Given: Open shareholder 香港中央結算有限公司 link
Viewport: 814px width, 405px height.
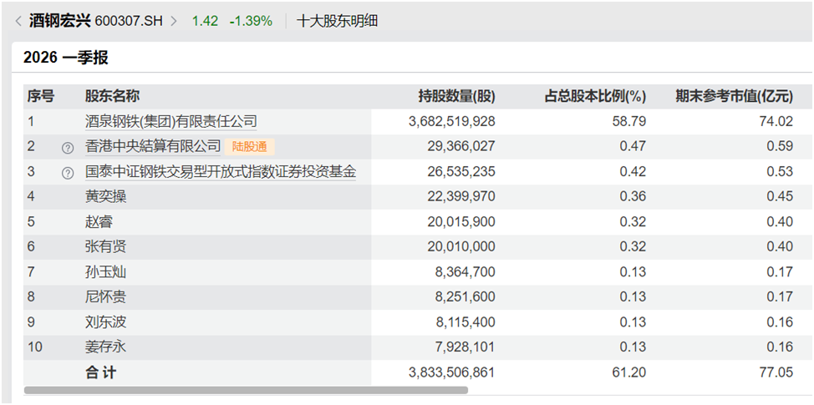Looking at the screenshot, I should [153, 147].
